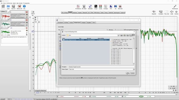Click the Remove All toolbar icon

(19, 7)
